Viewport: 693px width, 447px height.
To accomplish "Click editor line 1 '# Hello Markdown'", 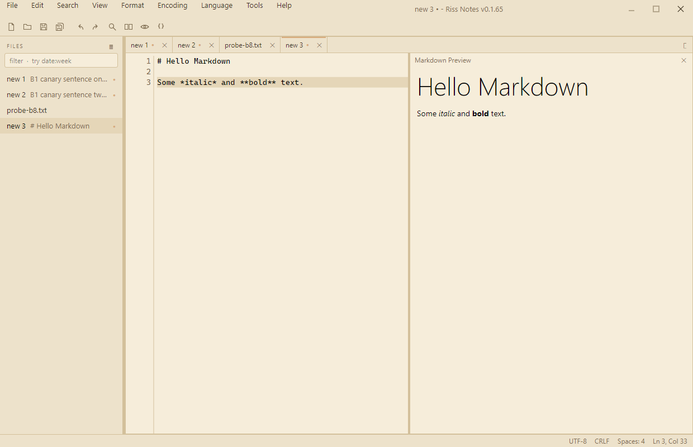I will [193, 61].
